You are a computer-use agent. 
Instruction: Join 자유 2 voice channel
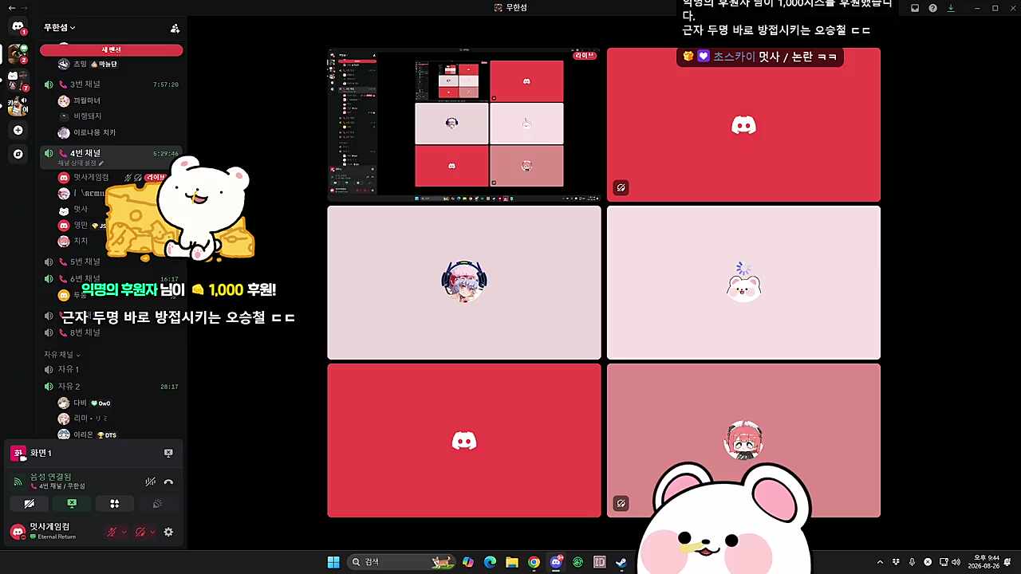pyautogui.click(x=112, y=386)
